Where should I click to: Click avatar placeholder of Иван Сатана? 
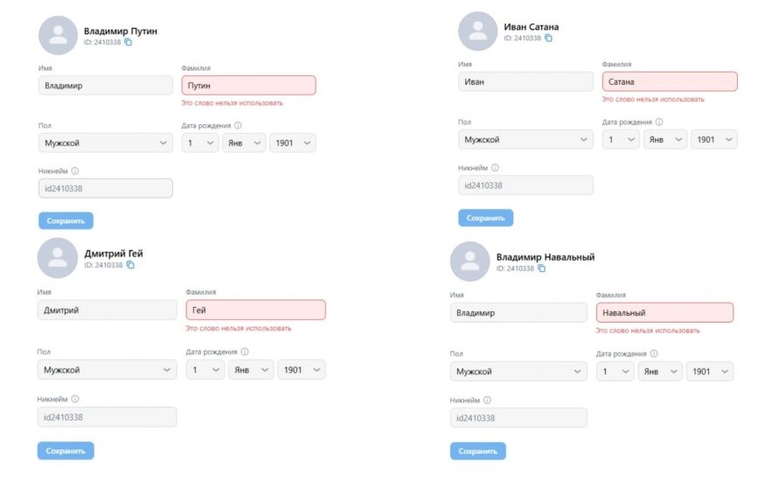click(478, 31)
